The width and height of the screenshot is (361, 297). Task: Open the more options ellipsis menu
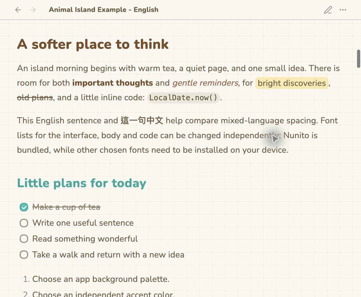[x=343, y=10]
